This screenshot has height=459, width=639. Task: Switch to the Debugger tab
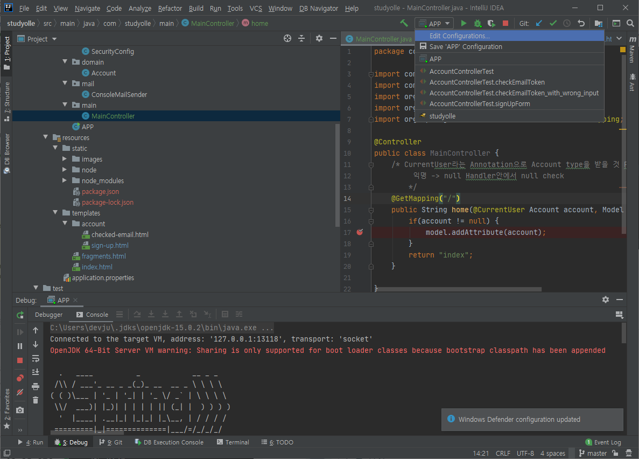[48, 315]
